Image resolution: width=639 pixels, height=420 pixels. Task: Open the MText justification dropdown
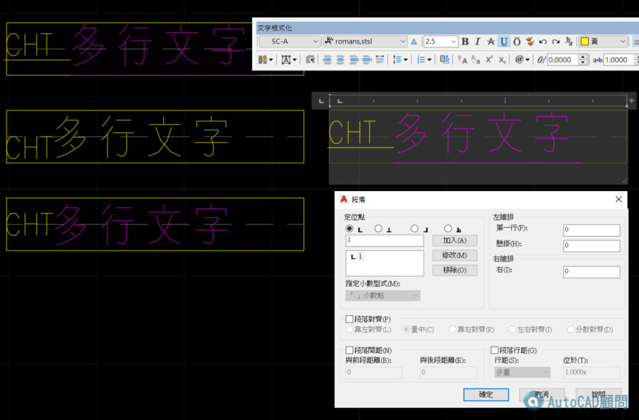pos(288,60)
